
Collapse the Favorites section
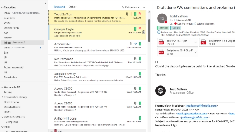3,7
